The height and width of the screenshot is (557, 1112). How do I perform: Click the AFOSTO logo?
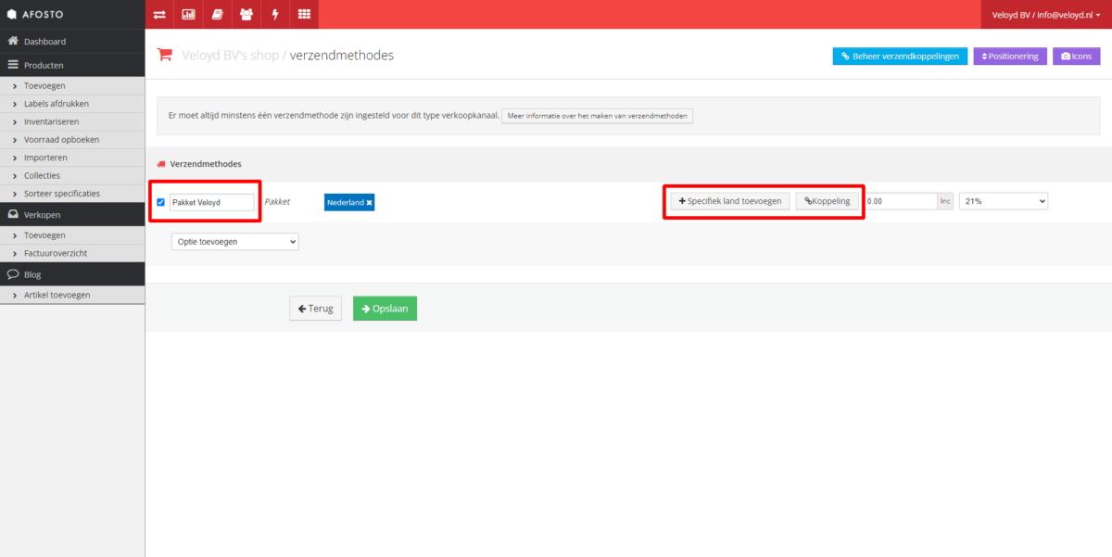click(36, 15)
